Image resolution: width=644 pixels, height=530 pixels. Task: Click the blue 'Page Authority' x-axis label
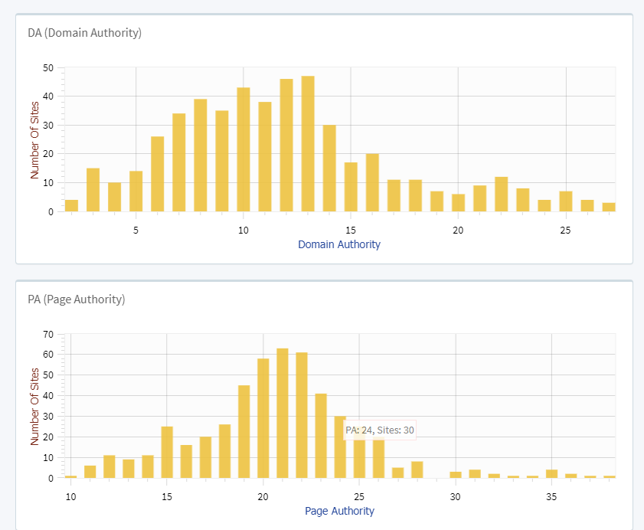(339, 511)
